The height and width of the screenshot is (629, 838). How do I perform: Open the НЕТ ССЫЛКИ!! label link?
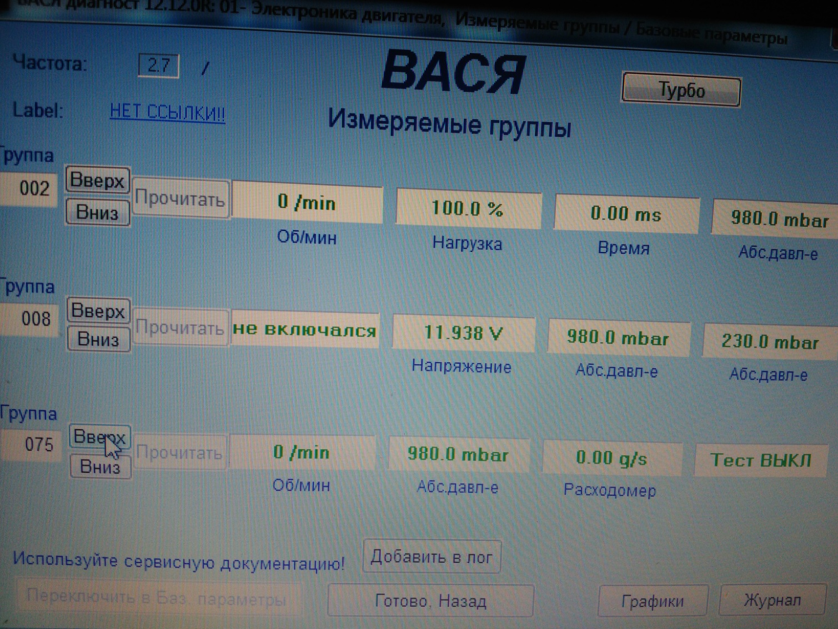coord(167,112)
